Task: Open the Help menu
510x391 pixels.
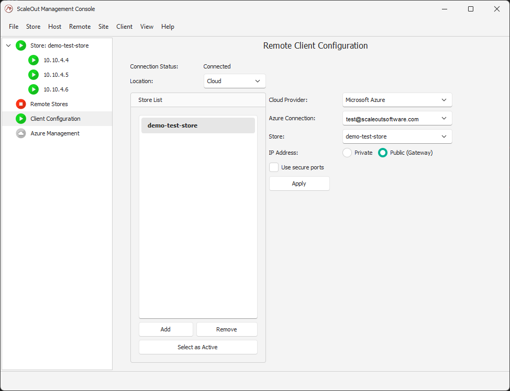Action: click(168, 27)
